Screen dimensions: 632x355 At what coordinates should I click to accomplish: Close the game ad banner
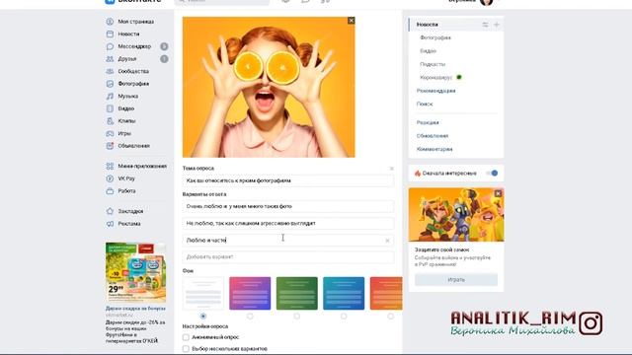[498, 193]
